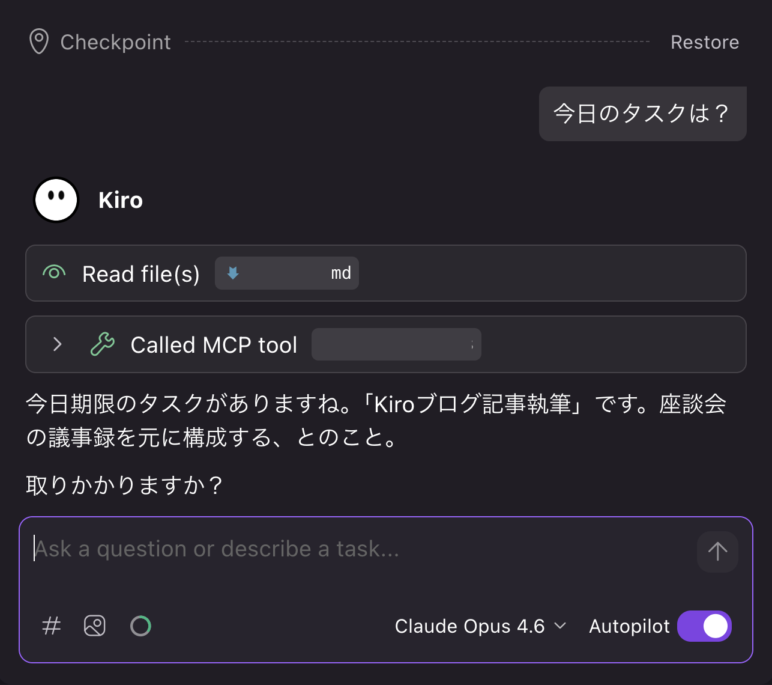Viewport: 772px width, 685px height.
Task: Click the chevron next to Called MCP tool
Action: click(x=57, y=344)
